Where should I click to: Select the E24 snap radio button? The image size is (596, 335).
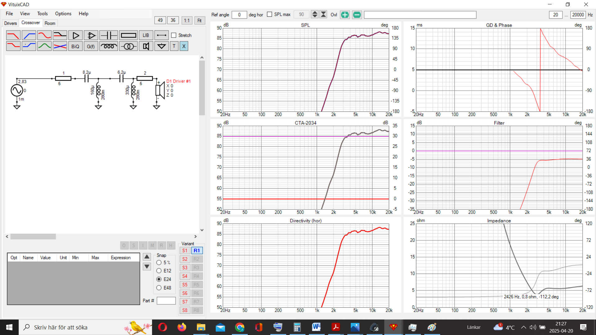(x=159, y=279)
